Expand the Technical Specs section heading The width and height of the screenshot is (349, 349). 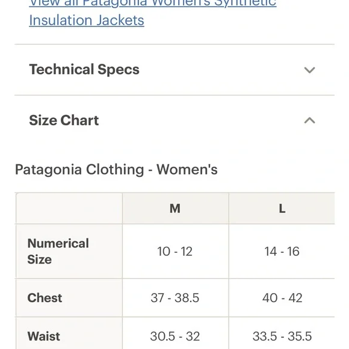pyautogui.click(x=84, y=69)
